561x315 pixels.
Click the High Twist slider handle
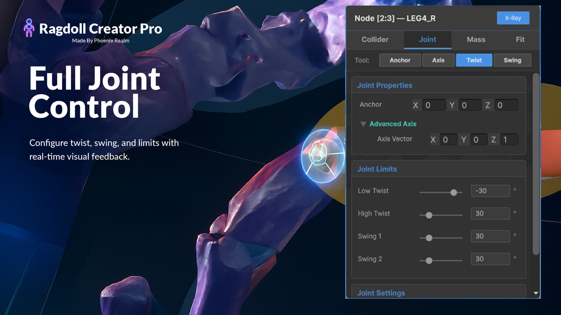429,215
